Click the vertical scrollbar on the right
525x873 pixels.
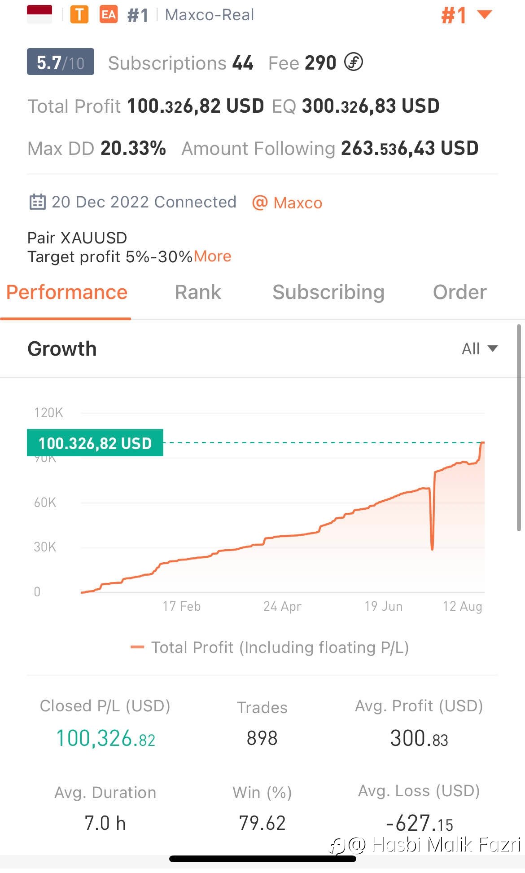[x=519, y=428]
